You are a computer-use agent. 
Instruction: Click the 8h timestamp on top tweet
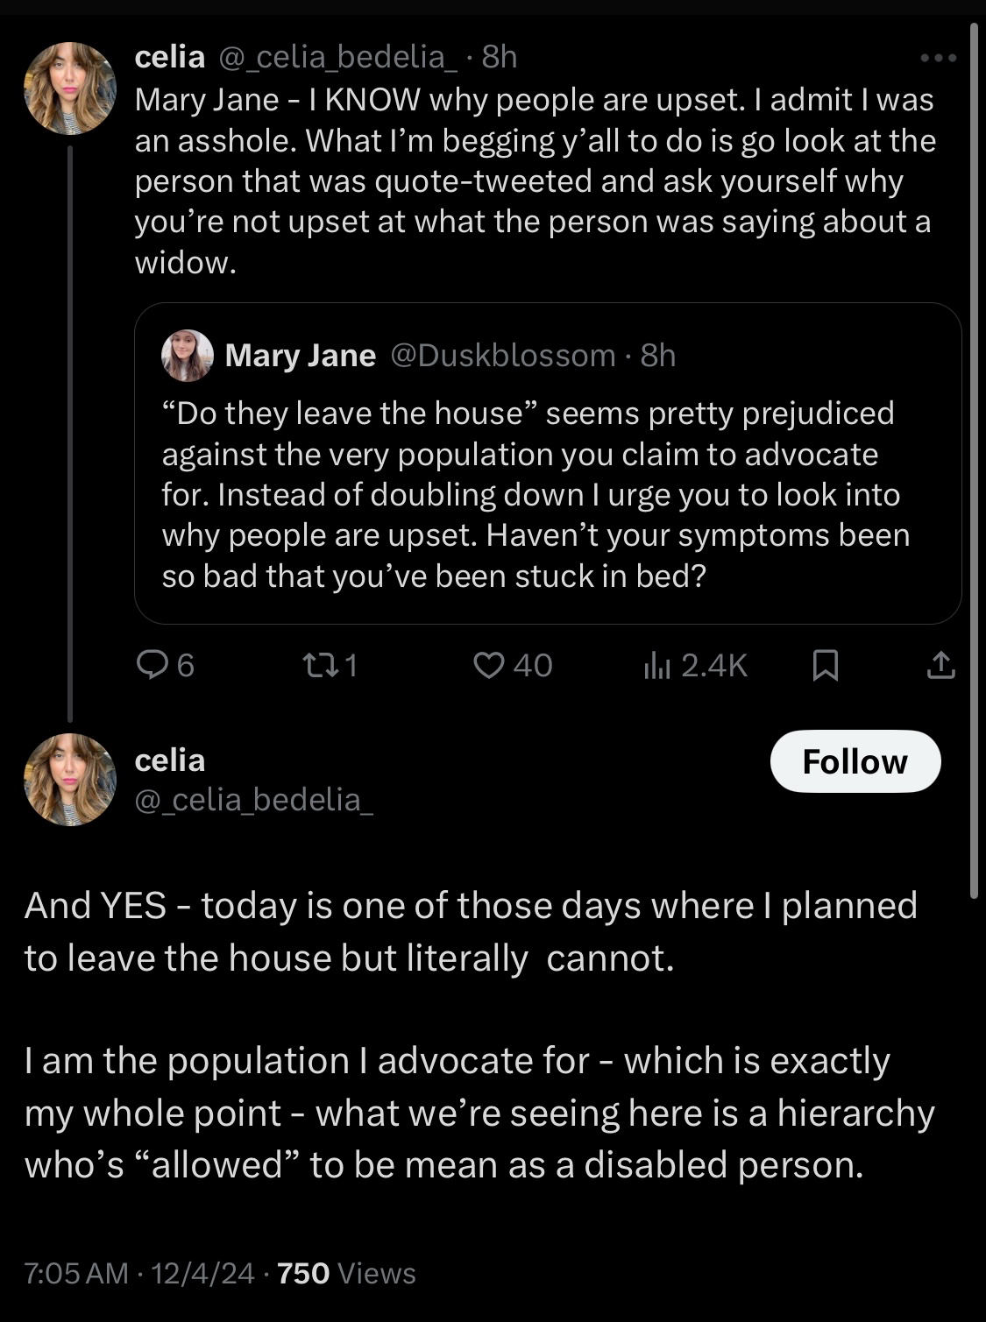[500, 58]
